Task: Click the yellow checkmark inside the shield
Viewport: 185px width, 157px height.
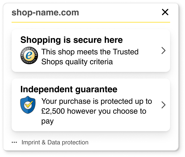Action: pos(28,104)
